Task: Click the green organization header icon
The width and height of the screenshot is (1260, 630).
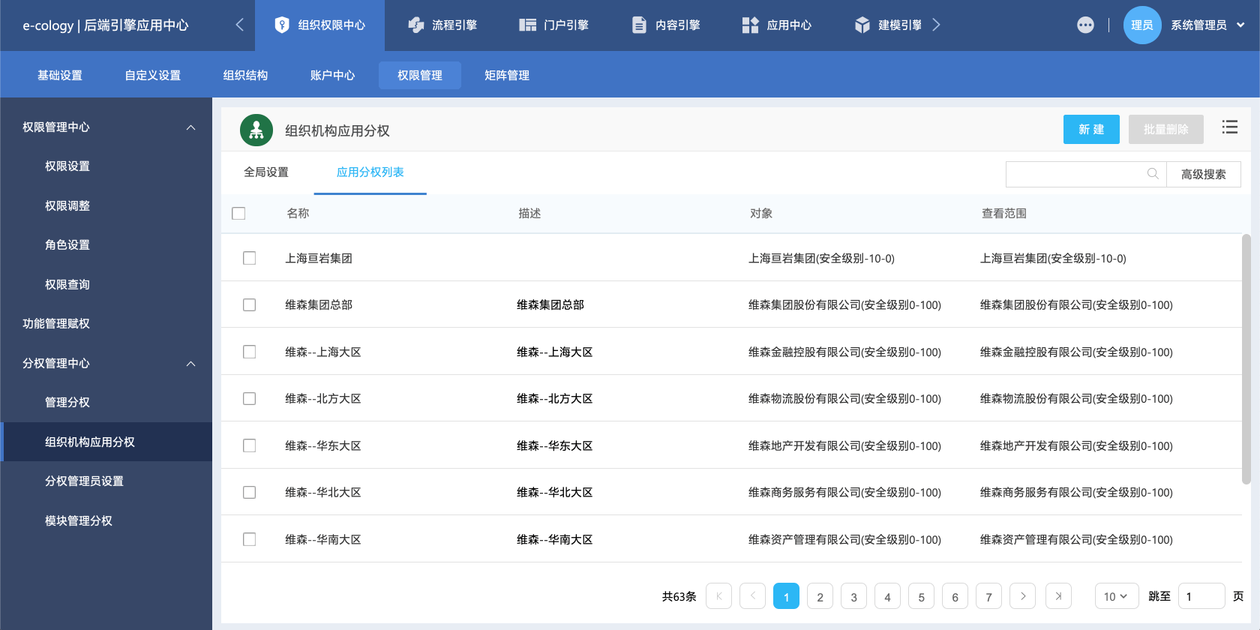Action: tap(256, 130)
